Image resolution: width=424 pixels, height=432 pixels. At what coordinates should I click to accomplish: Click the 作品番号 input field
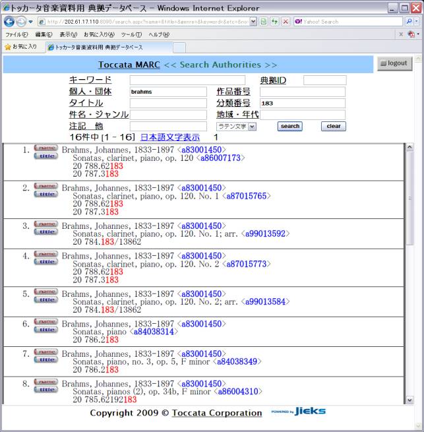302,92
